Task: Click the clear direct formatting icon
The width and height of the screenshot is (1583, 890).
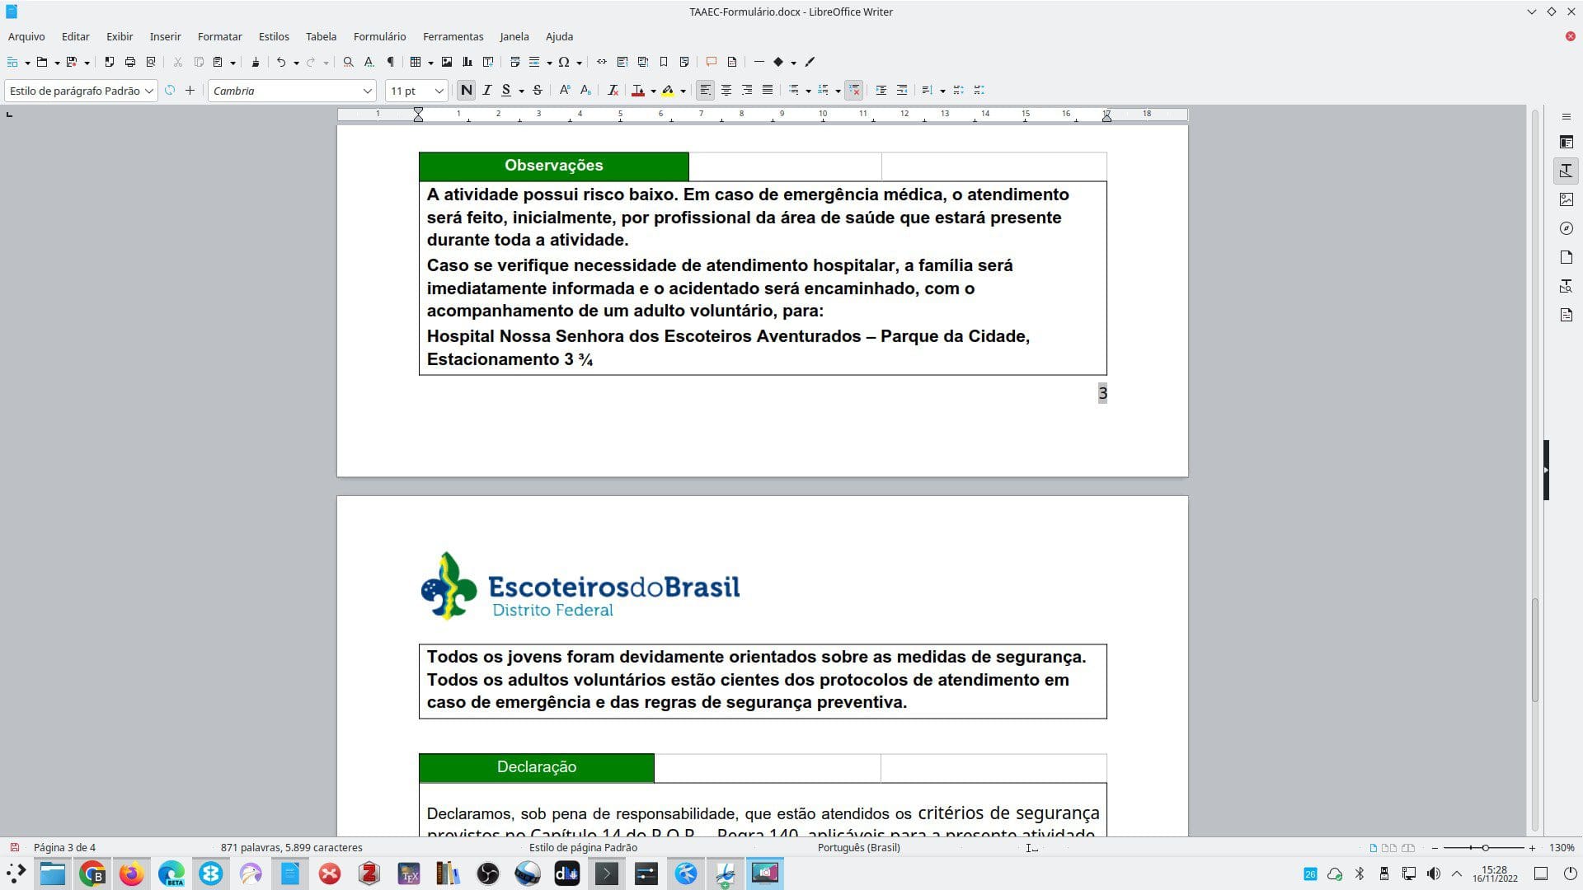Action: point(613,91)
